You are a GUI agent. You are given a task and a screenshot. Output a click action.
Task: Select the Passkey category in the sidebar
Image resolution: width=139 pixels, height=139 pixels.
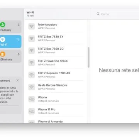[10, 27]
